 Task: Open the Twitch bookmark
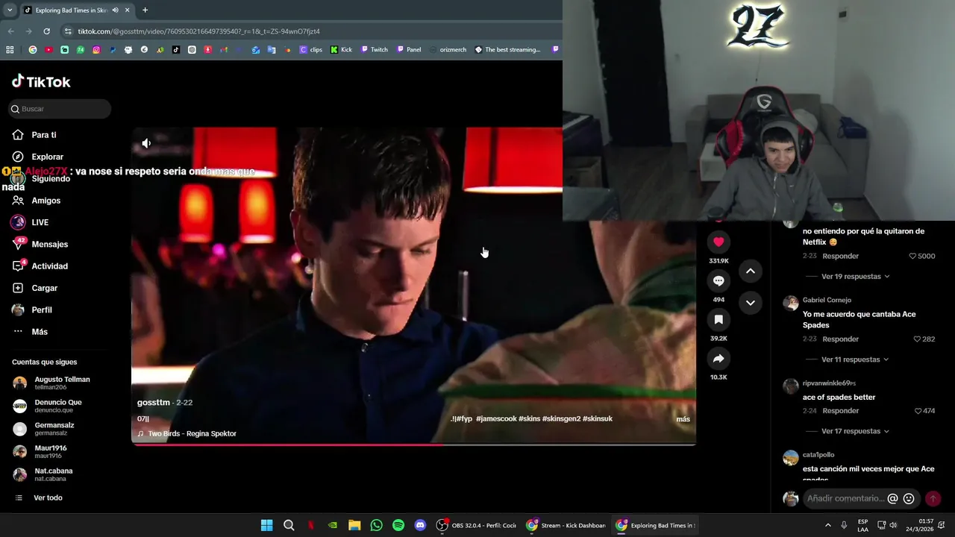coord(375,50)
